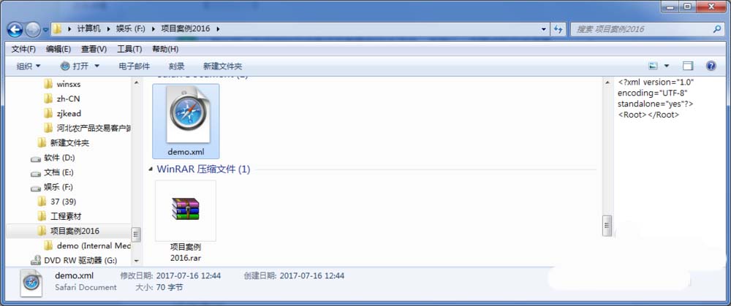This screenshot has height=306, width=731.
Task: Click the 新建文件夹 toolbar button
Action: pos(222,66)
